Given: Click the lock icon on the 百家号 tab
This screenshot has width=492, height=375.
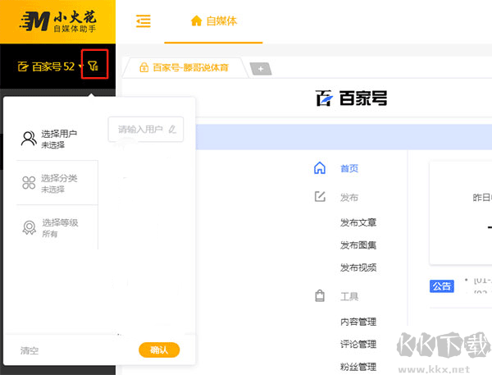Looking at the screenshot, I should [x=143, y=67].
